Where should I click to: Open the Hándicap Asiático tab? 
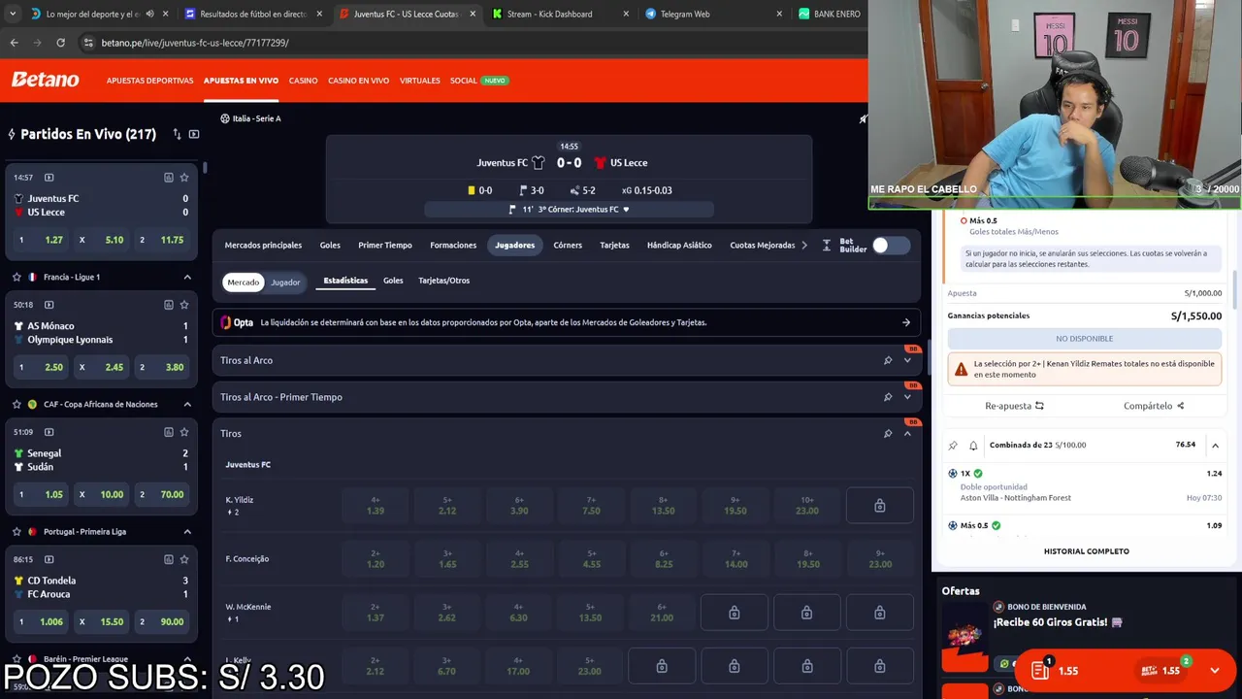pos(679,246)
